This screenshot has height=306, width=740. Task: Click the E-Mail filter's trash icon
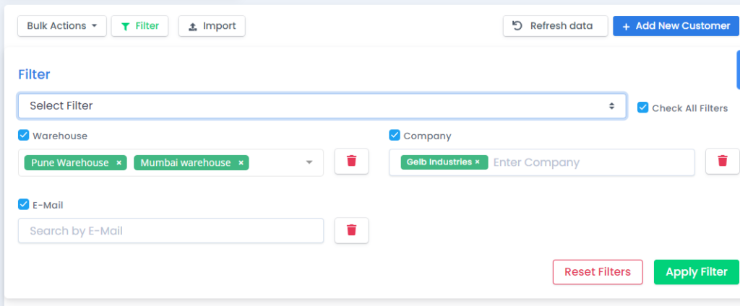[352, 230]
